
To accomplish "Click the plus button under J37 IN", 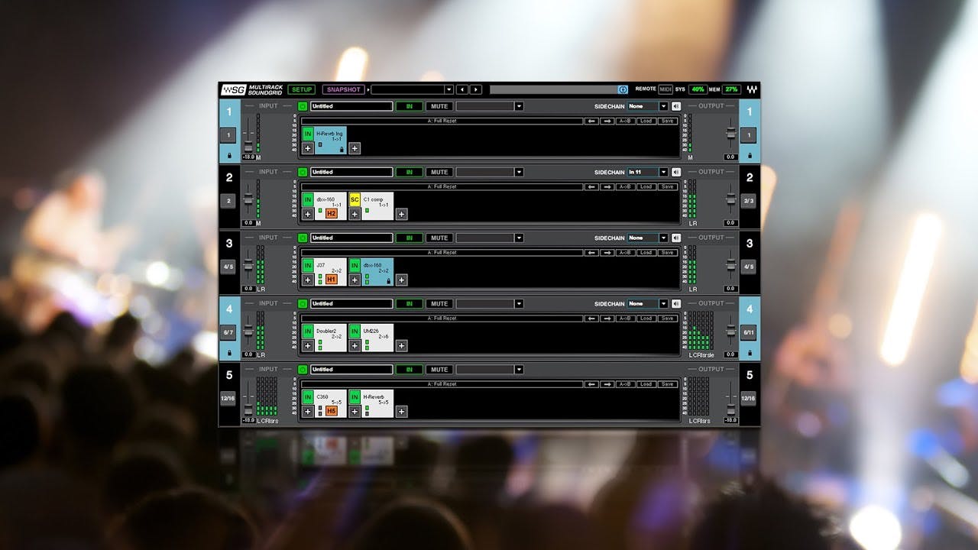I will click(308, 280).
